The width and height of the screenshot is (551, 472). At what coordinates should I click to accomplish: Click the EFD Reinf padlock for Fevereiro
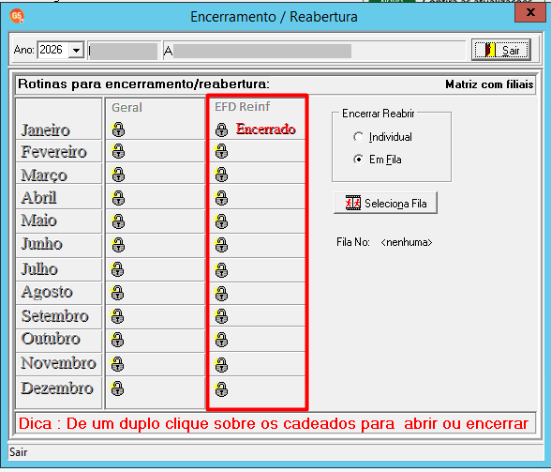click(221, 151)
